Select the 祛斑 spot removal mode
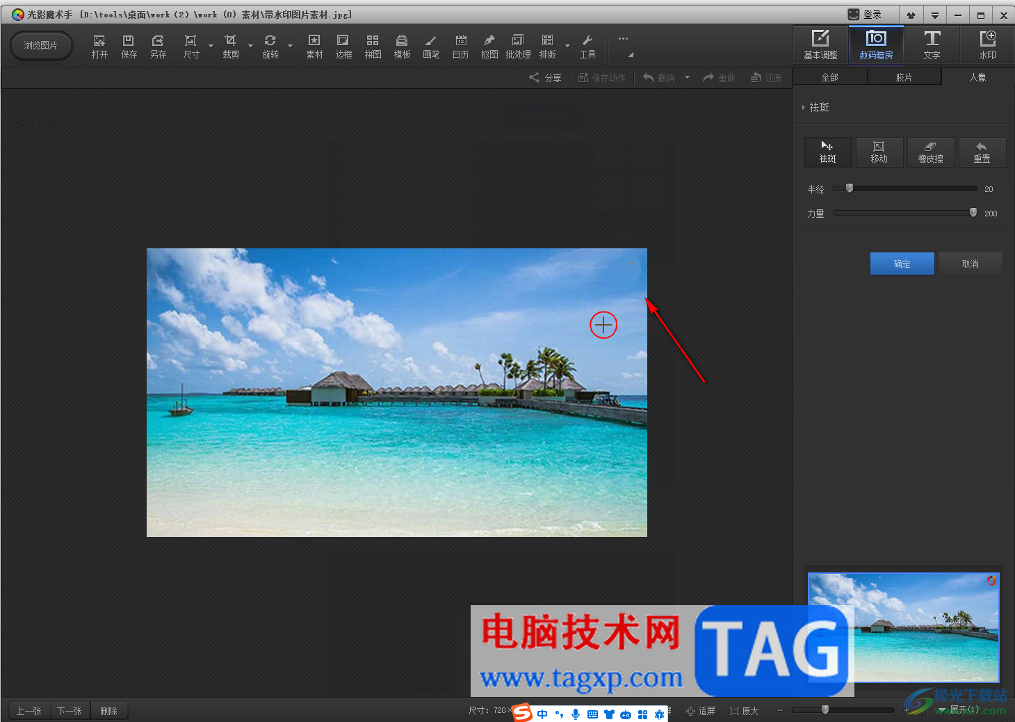 tap(827, 152)
